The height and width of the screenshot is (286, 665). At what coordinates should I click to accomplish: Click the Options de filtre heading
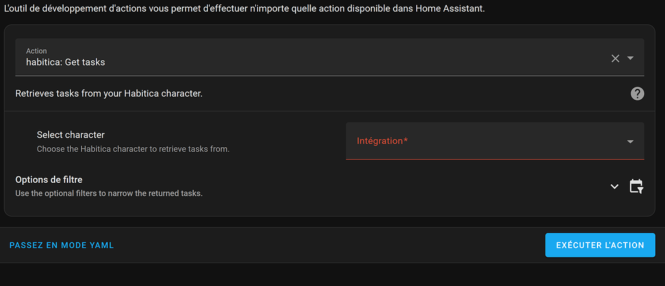point(49,180)
